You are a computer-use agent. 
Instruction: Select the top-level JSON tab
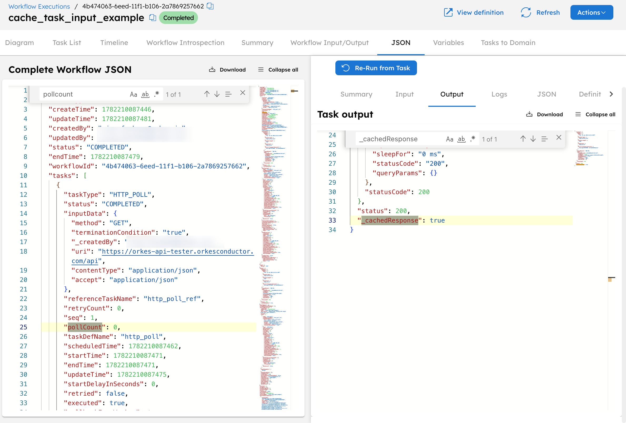coord(401,43)
